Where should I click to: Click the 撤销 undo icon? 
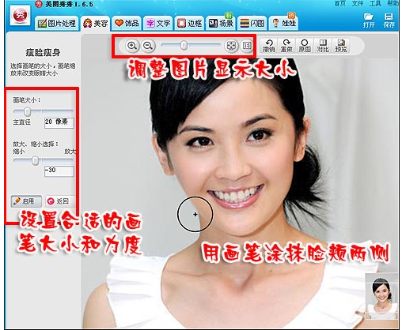(x=269, y=46)
